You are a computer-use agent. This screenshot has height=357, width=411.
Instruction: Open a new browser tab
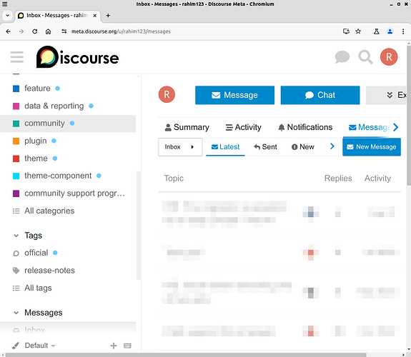point(108,16)
